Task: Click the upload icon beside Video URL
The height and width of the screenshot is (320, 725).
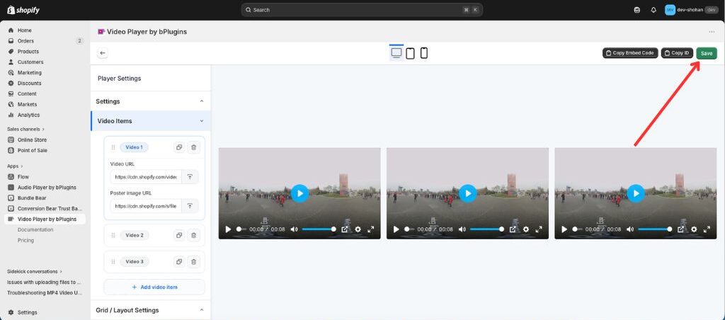Action: pos(190,177)
